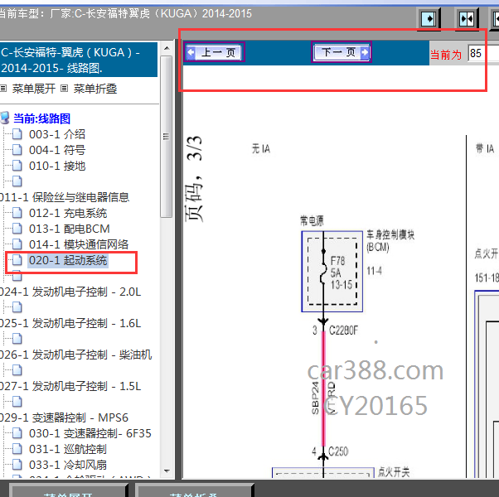Select 020-1 起动系统 tree item
The image size is (499, 497).
[68, 260]
